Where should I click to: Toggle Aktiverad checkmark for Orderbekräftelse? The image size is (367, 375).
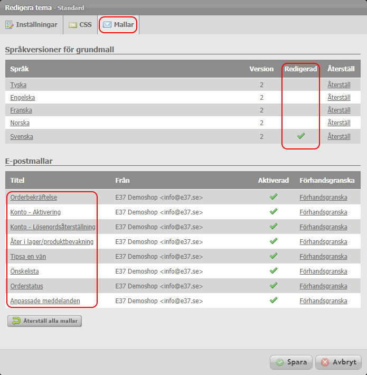point(274,196)
